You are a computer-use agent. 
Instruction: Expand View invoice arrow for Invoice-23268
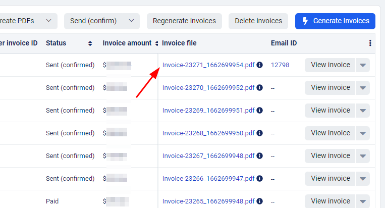coord(363,133)
